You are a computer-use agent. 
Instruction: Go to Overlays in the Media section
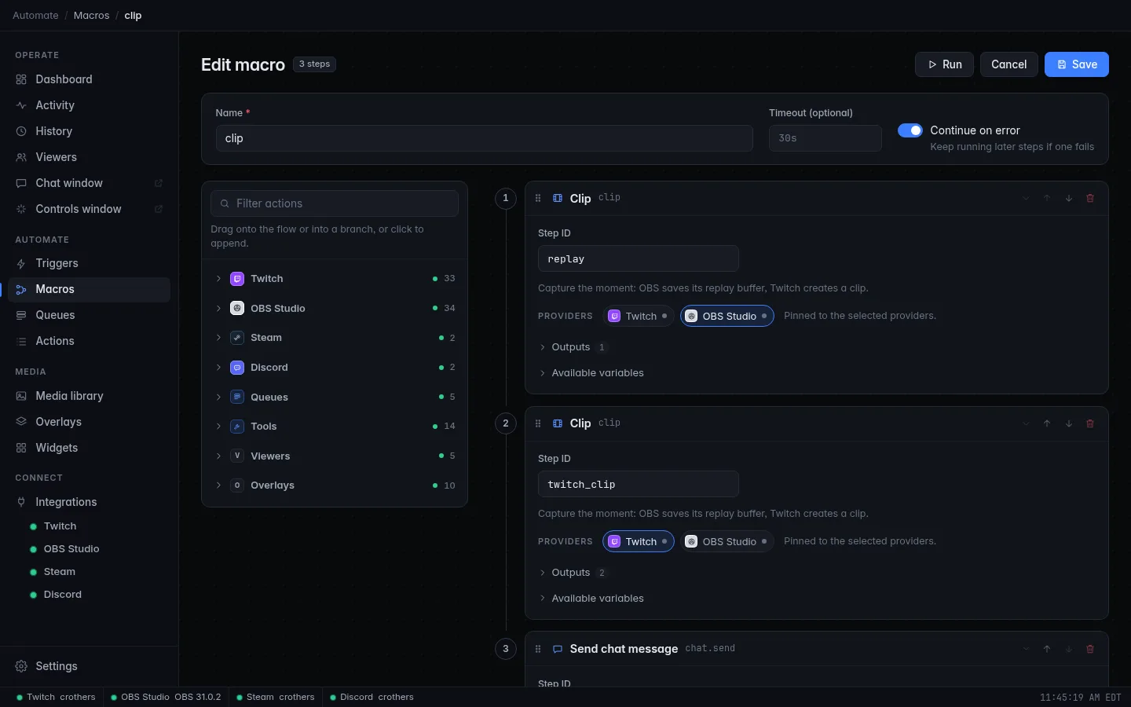(x=89, y=422)
